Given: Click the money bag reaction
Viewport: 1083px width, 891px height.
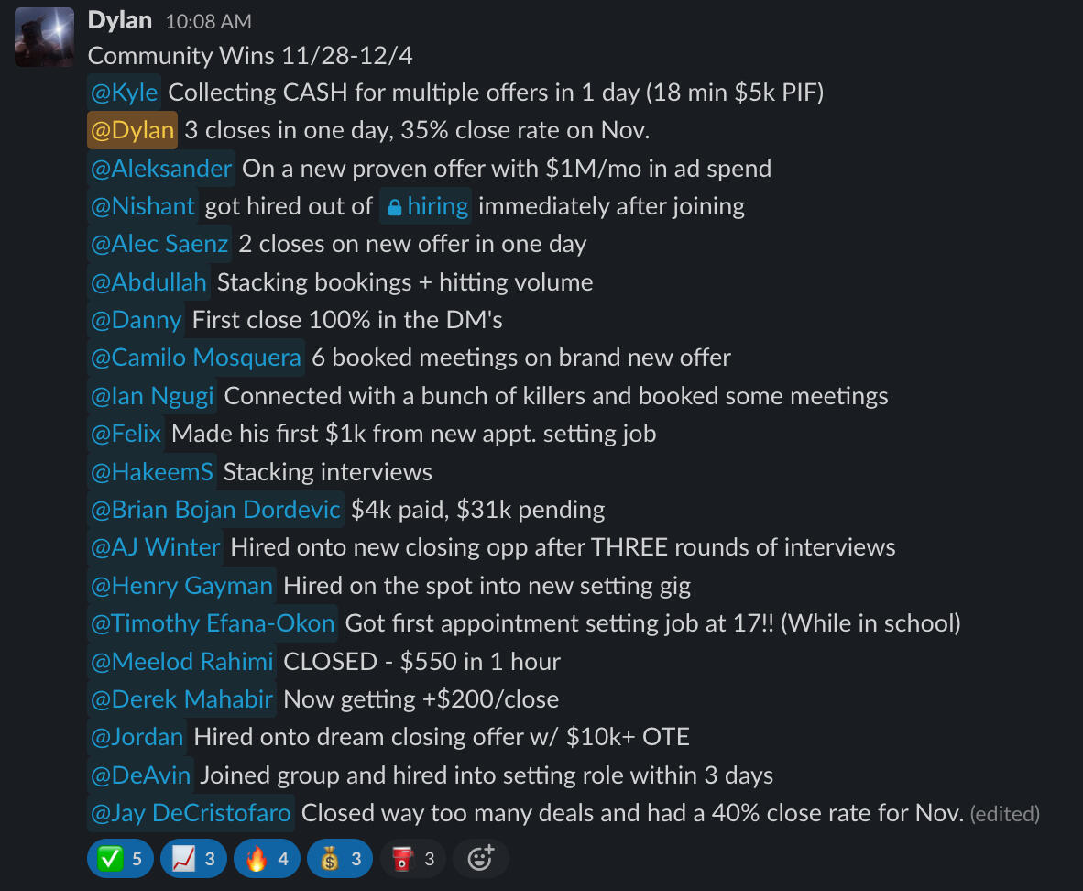Looking at the screenshot, I should 339,859.
